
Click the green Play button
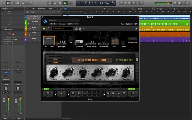pos(65,3)
